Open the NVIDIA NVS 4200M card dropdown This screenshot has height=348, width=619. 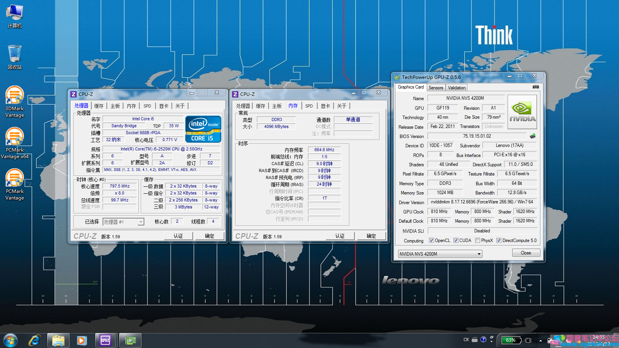point(440,254)
